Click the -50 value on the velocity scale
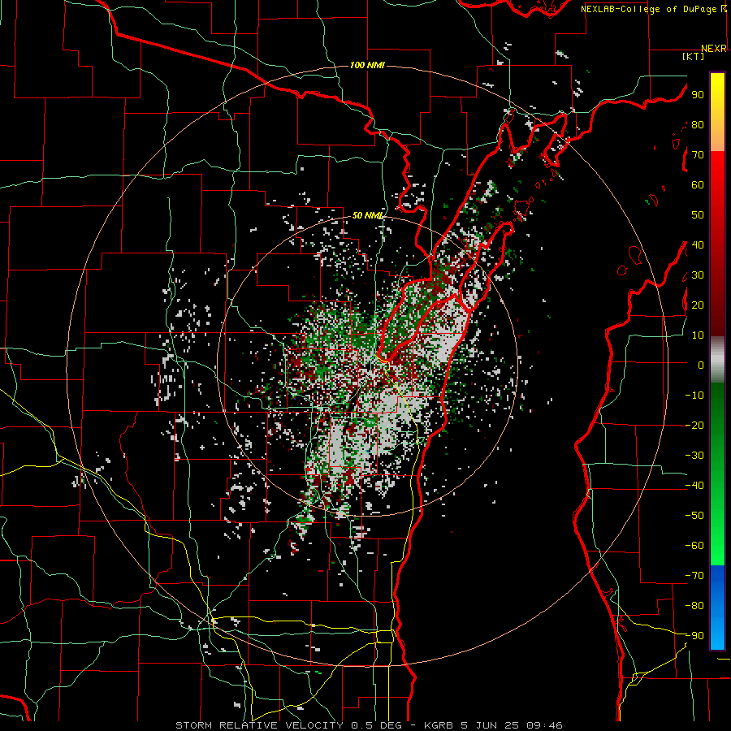 tap(694, 516)
